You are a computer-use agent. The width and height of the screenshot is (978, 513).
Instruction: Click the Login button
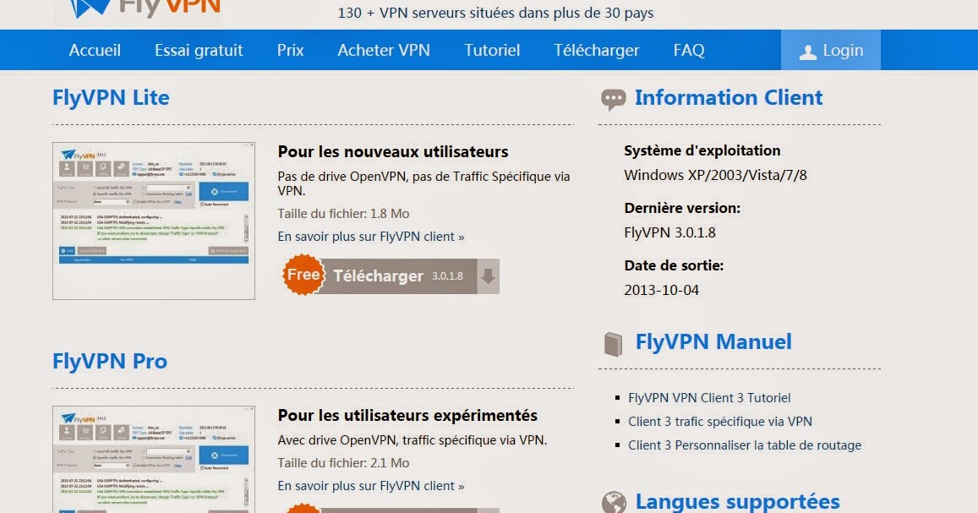(x=831, y=50)
